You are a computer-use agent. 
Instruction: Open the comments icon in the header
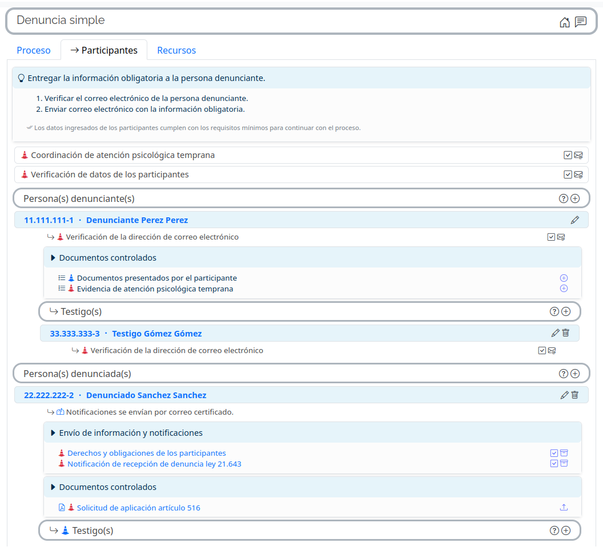click(581, 22)
